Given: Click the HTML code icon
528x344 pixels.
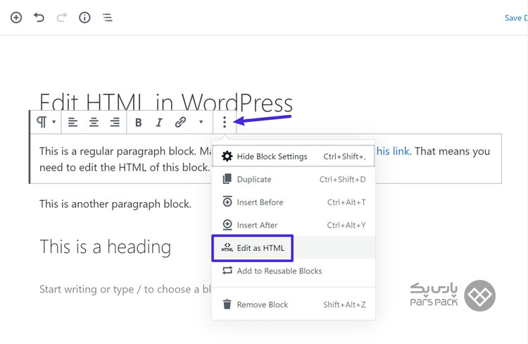Looking at the screenshot, I should [x=227, y=247].
